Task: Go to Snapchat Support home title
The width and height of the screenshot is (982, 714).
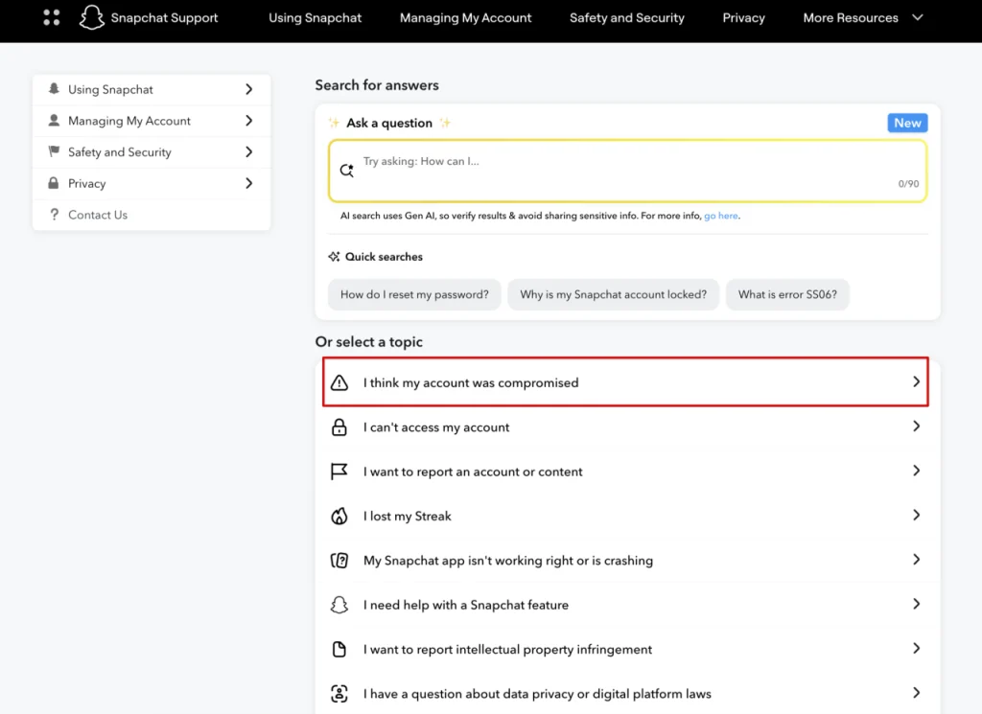Action: point(164,18)
